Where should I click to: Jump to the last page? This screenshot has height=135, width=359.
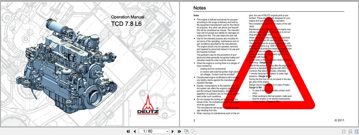[x=179, y=131]
